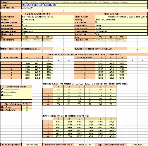Viewport: 148px width, 146px height.
Task: Click plate lay-out row 1 column 1 cell S1
Action: [58, 89]
